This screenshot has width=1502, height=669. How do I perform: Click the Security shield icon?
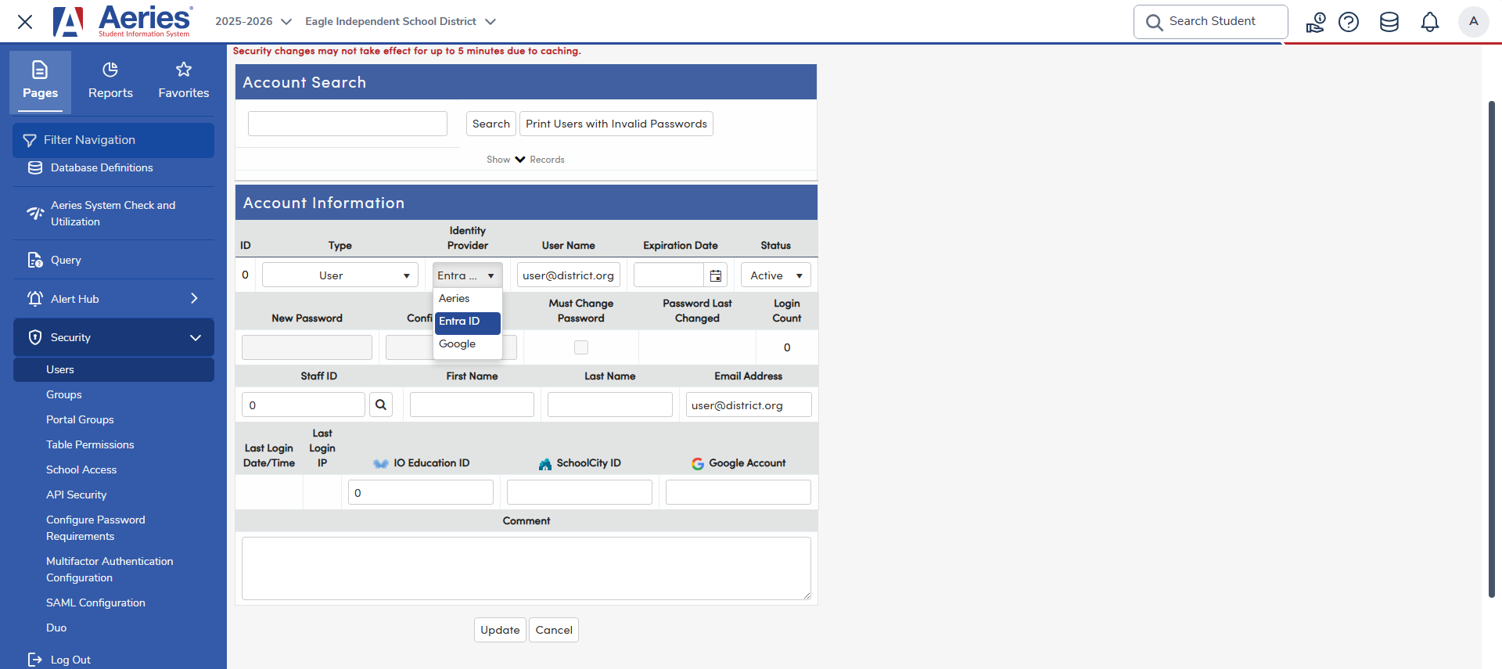[x=35, y=337]
